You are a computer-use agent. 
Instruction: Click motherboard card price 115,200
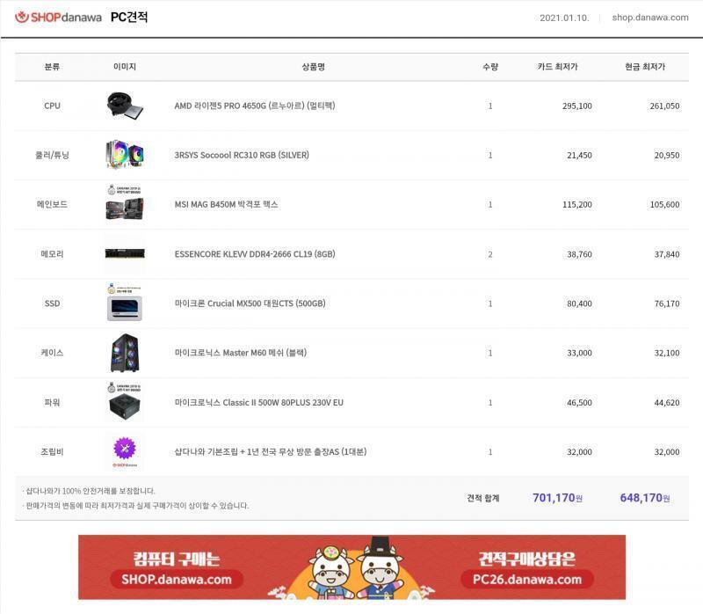coord(577,205)
